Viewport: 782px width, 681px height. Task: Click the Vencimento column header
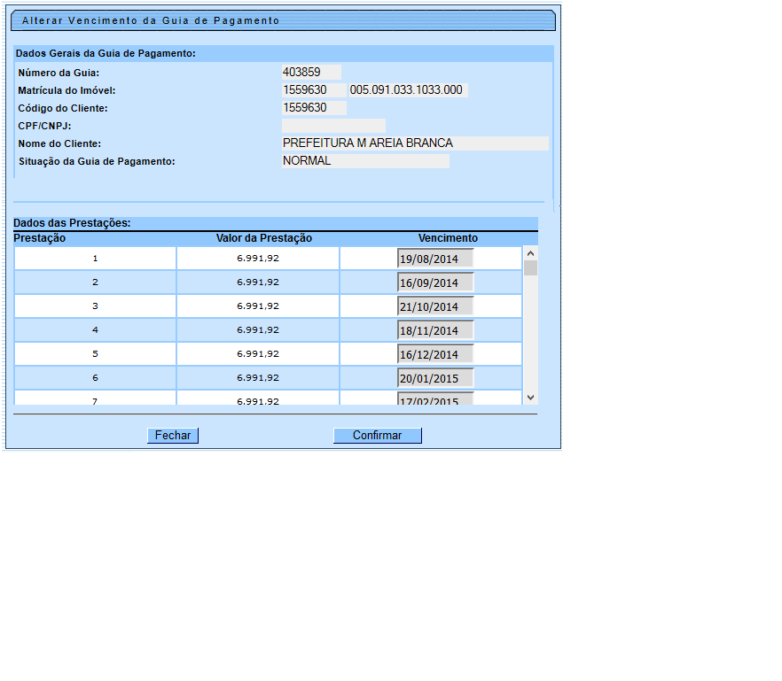click(x=448, y=238)
